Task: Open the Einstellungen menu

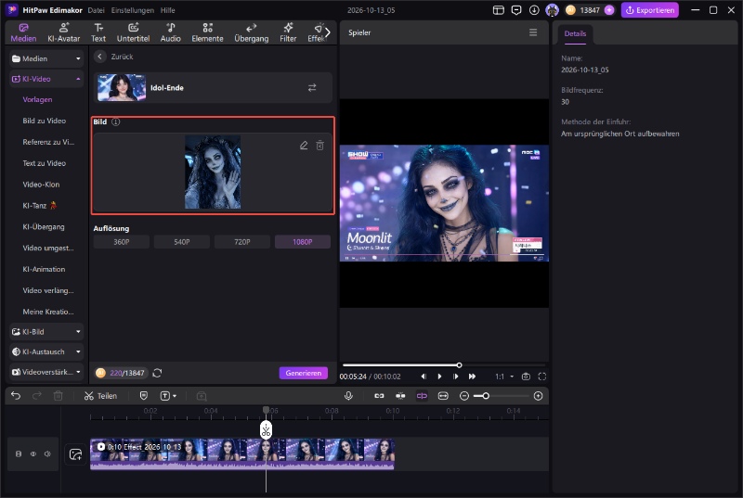Action: click(x=132, y=10)
